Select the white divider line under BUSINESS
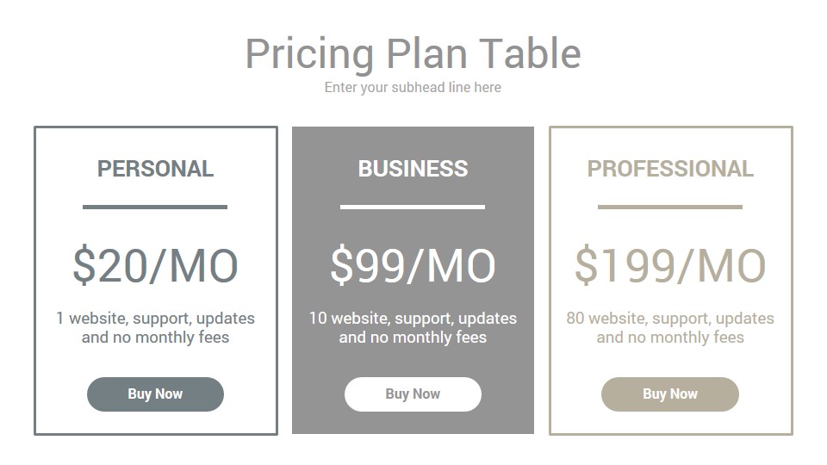Viewport: 827px width, 465px height. 413,208
